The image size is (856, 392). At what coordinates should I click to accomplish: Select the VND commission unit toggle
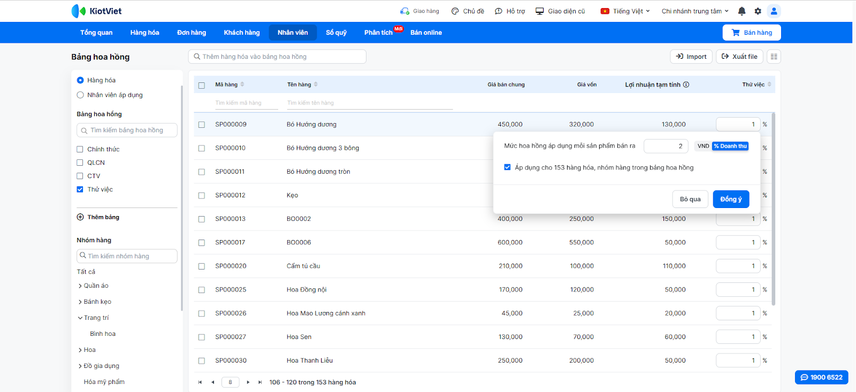(703, 146)
